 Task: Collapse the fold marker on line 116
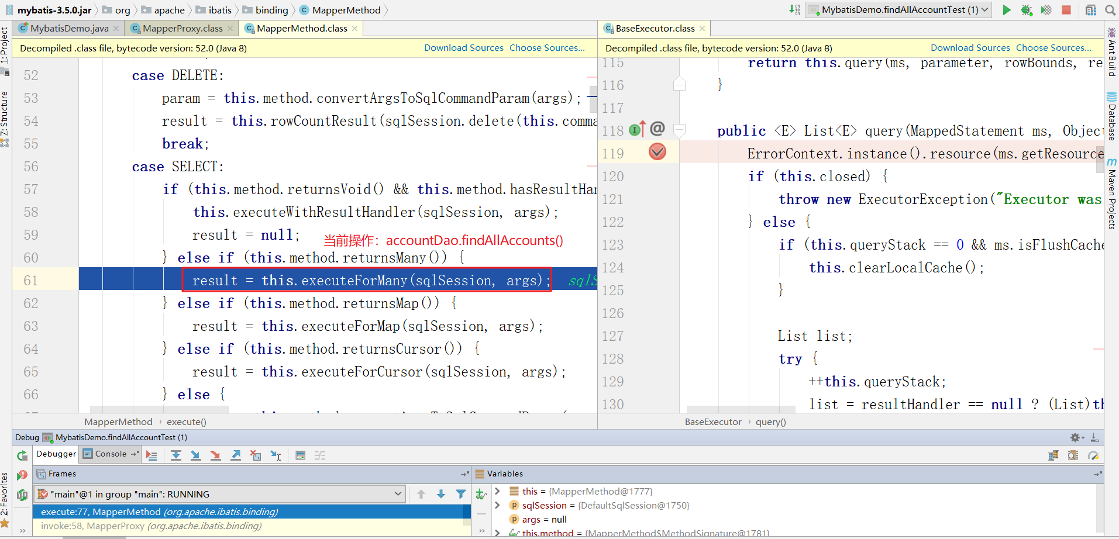tap(680, 85)
